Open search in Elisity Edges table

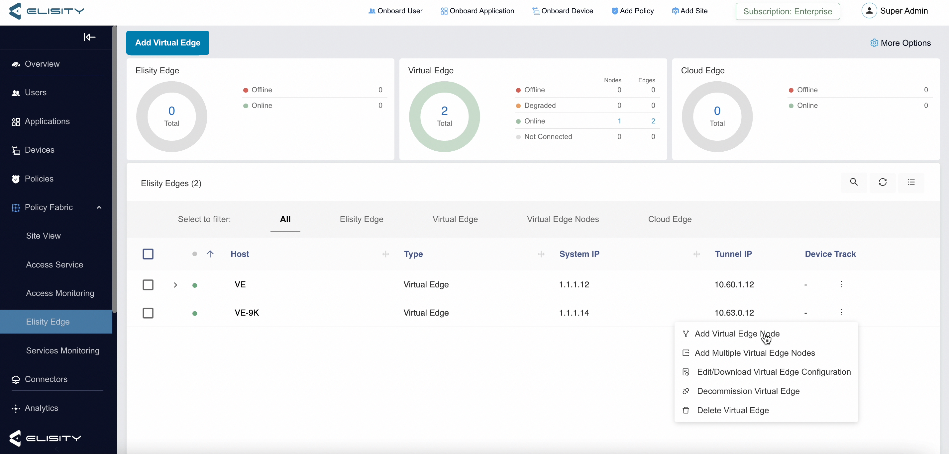(854, 182)
